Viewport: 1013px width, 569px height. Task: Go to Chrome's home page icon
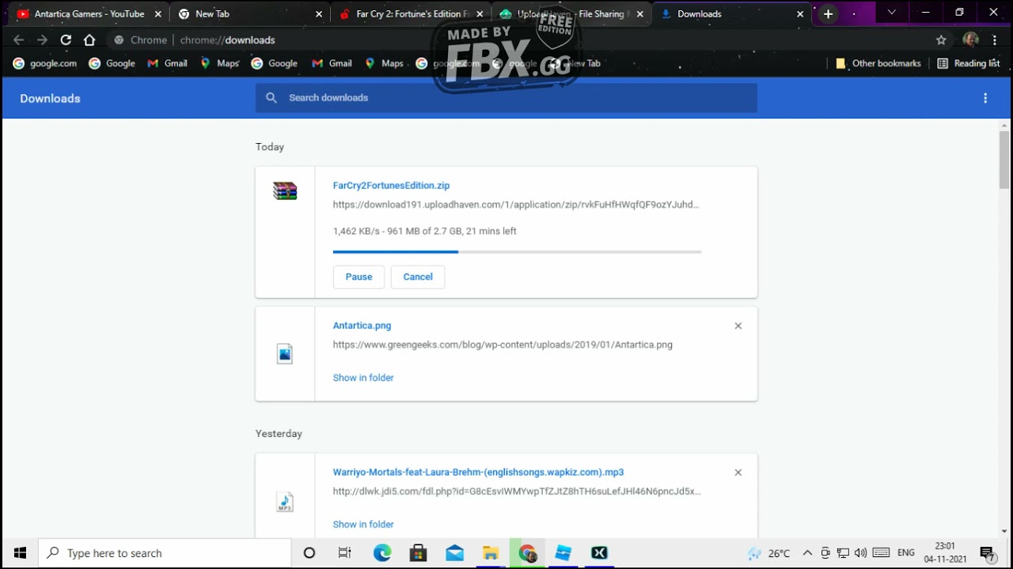(89, 40)
